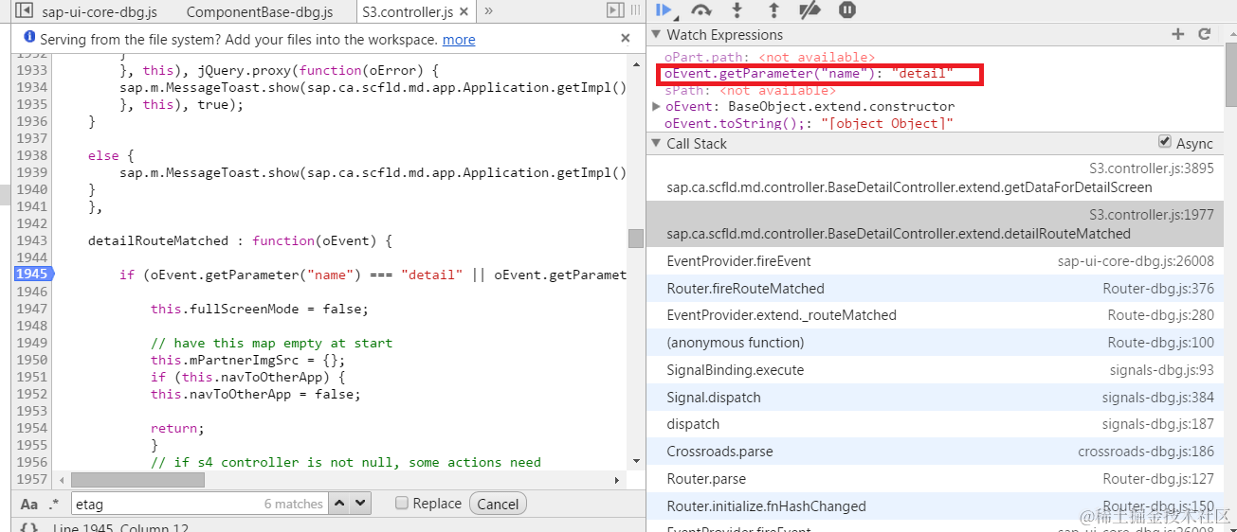The height and width of the screenshot is (532, 1237).
Task: Select the sPath watch expression
Action: click(750, 90)
